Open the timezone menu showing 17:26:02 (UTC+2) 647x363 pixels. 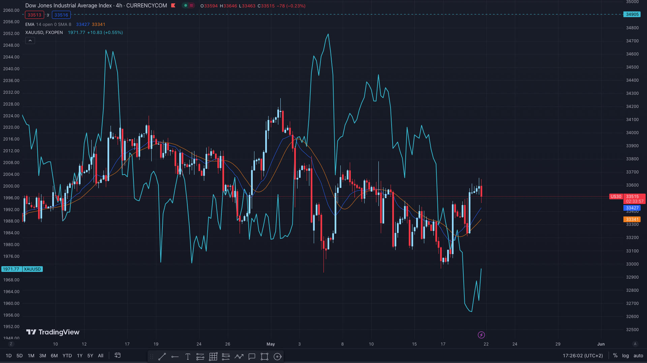pos(583,356)
